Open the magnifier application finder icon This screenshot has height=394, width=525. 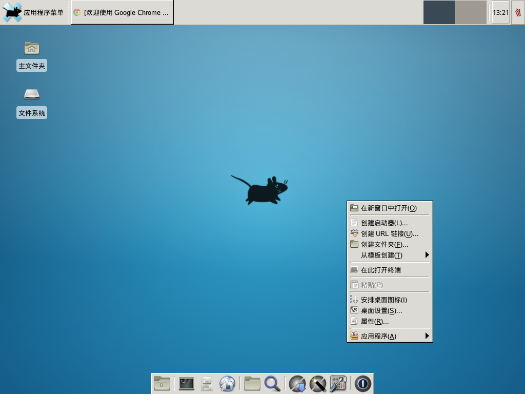tap(272, 384)
